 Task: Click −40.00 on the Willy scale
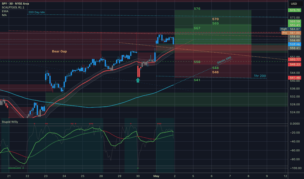tap(295, 142)
